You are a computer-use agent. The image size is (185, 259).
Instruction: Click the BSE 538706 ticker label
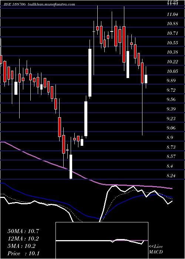click(15, 4)
